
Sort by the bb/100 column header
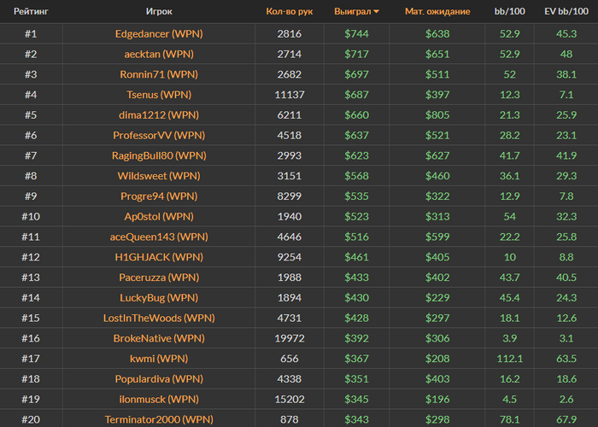tap(510, 12)
